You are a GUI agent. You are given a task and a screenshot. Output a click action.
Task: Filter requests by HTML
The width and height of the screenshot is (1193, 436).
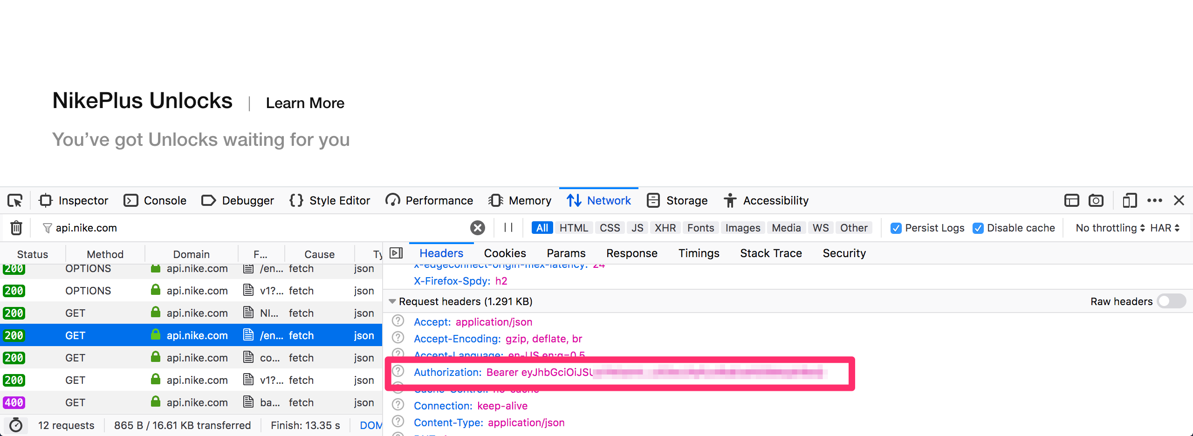[x=574, y=228]
